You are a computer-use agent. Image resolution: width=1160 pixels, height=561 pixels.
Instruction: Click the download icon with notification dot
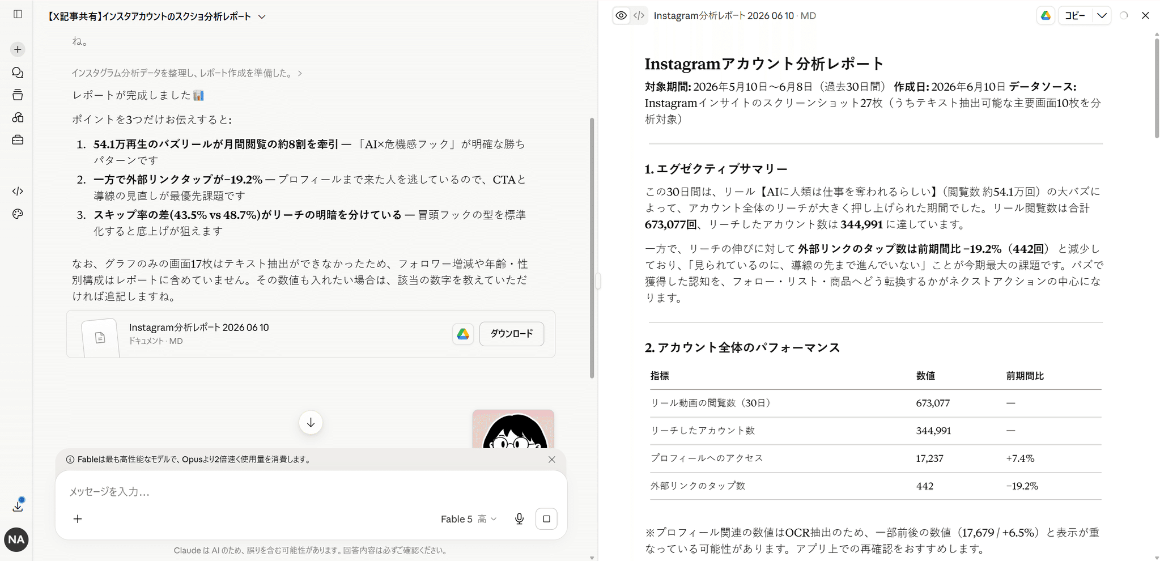[18, 505]
